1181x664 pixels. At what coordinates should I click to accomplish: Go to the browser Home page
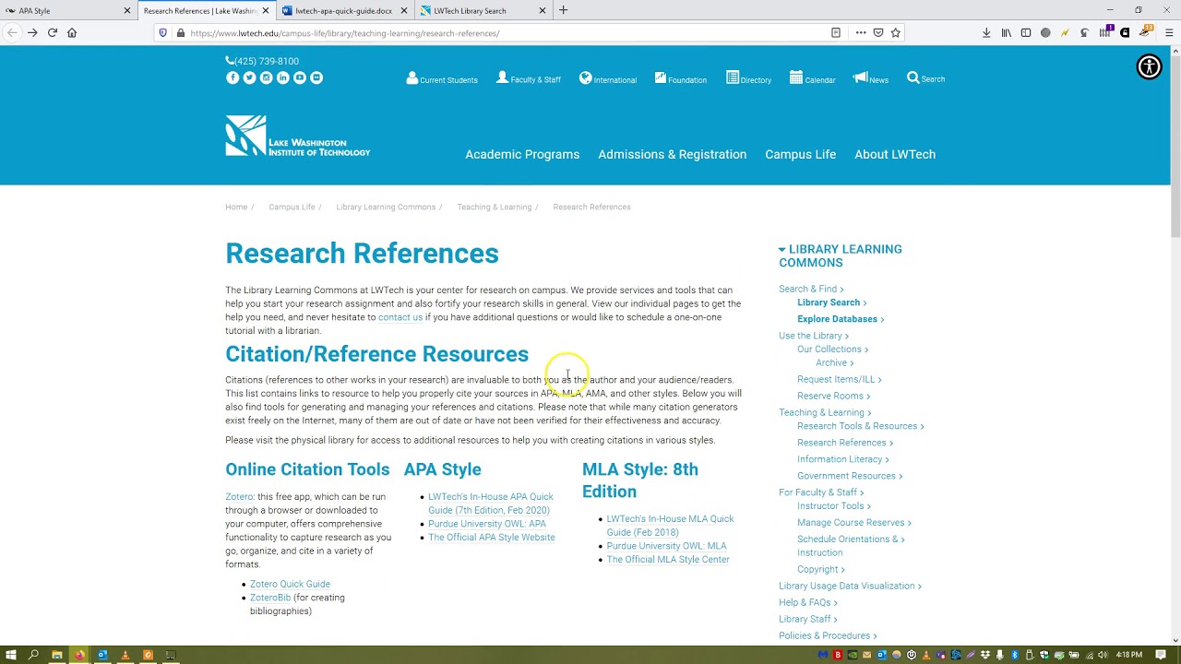[72, 32]
